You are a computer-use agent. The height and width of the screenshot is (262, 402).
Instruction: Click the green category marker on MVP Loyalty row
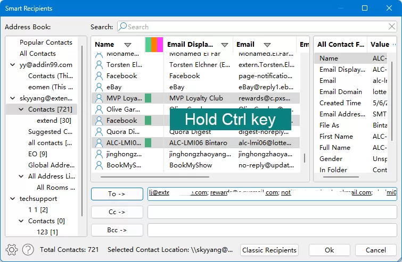click(x=148, y=98)
